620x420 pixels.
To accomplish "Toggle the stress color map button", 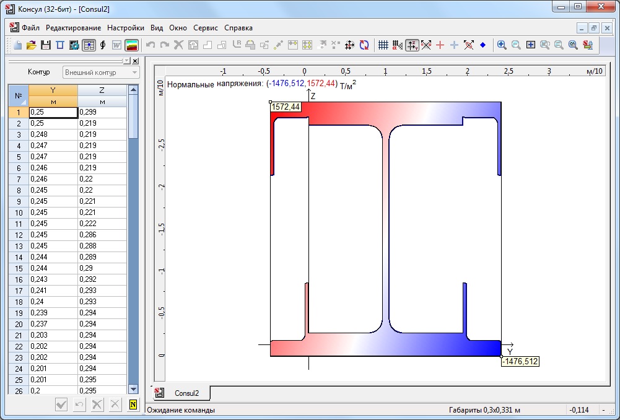I will pyautogui.click(x=131, y=45).
